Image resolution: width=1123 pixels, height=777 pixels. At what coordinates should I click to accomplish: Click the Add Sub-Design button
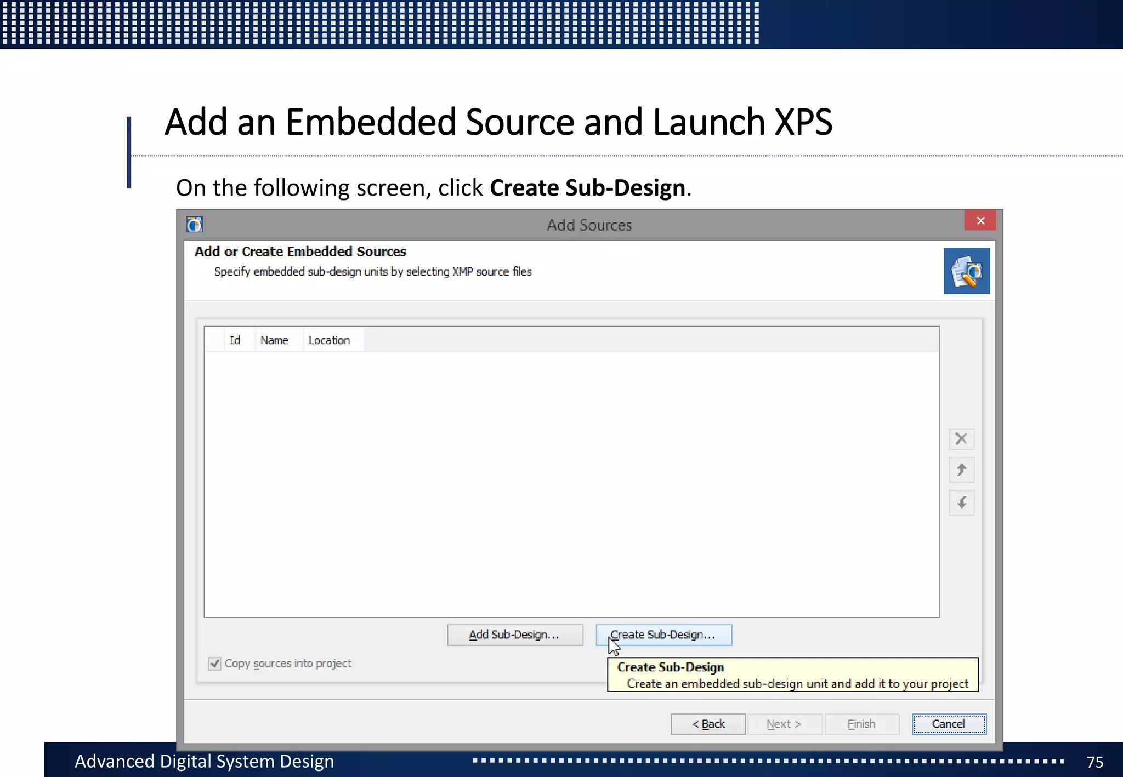tap(515, 635)
